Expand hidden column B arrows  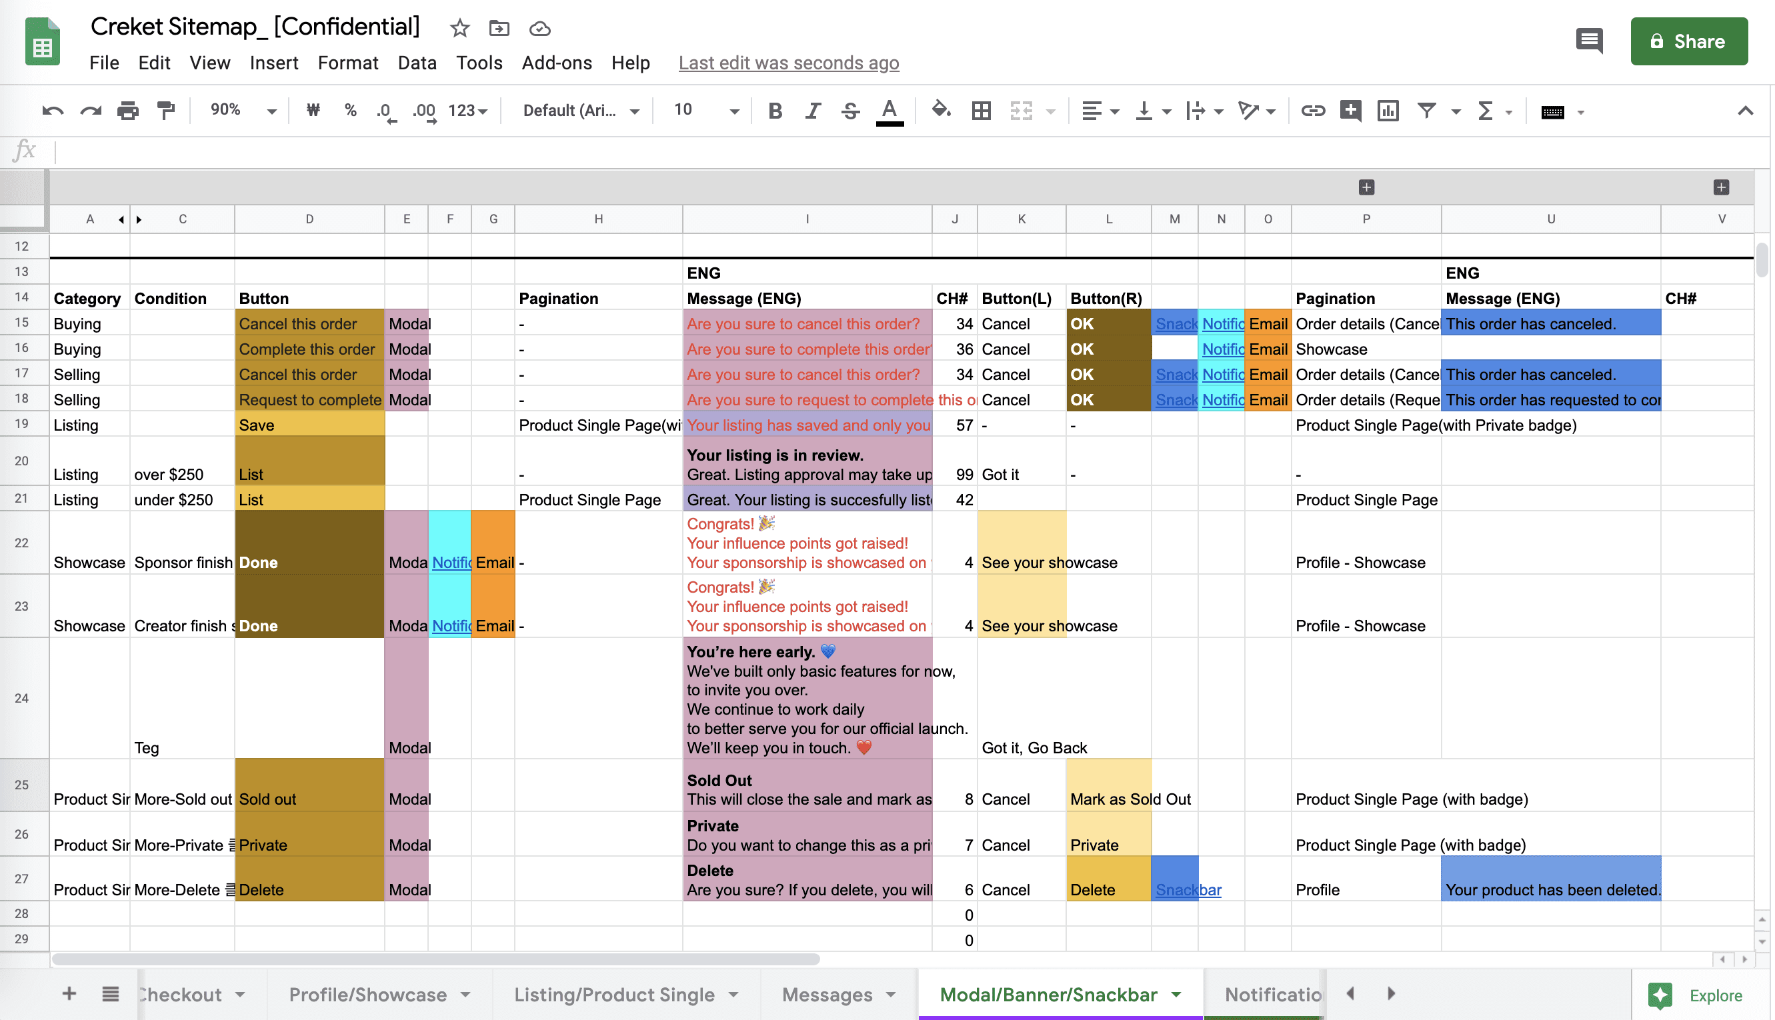[130, 220]
